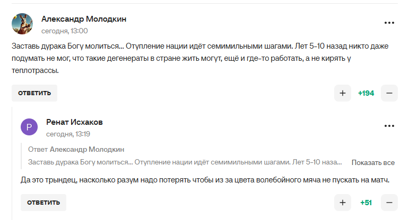The width and height of the screenshot is (409, 220).
Task: Upvote Ренат Исхаков's reply with plus
Action: (342, 203)
